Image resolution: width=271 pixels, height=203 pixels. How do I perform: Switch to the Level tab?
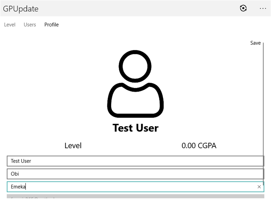(10, 25)
